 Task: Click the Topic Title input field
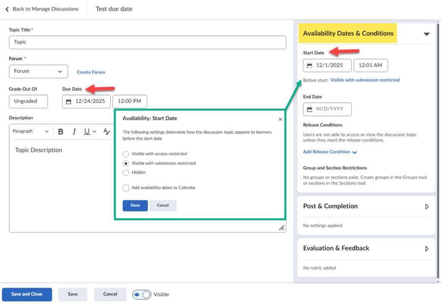point(147,42)
